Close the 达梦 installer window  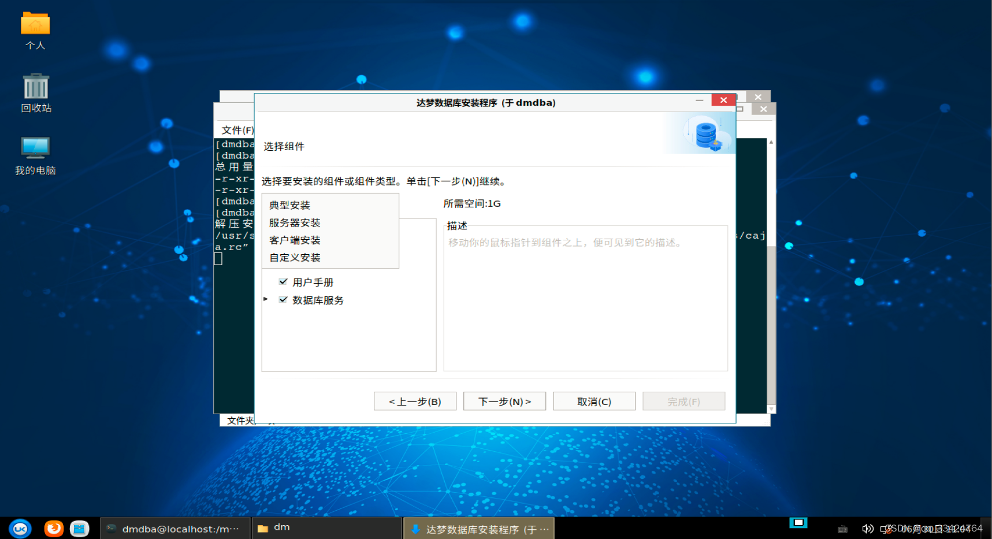723,100
